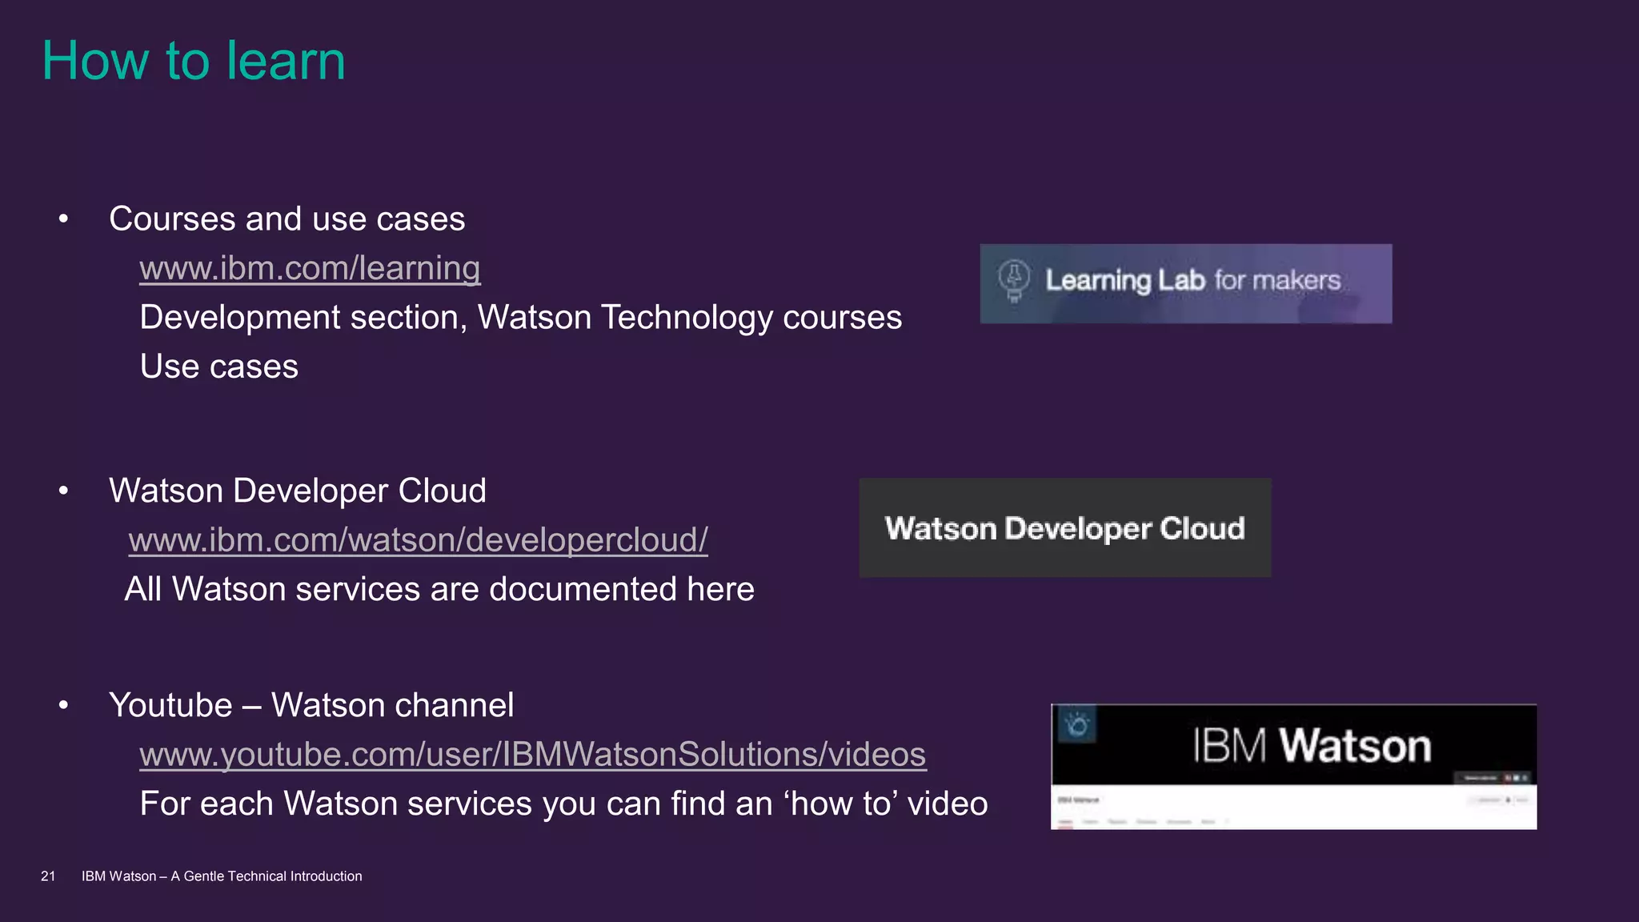This screenshot has width=1639, height=922.
Task: Select the 'Watson Developer Cloud' bullet heading
Action: point(298,491)
